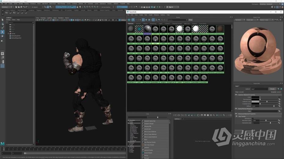284x159 pixels.
Task: Click Open Scene icon in Maya status line
Action: pos(19,7)
